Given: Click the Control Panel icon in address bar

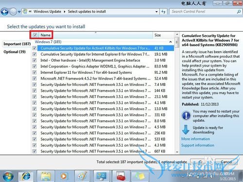Looking at the screenshot, I should pyautogui.click(x=25, y=12).
